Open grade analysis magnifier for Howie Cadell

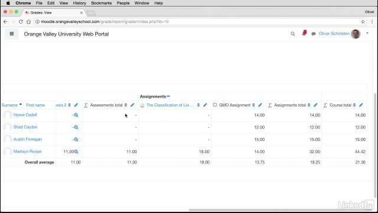pyautogui.click(x=76, y=115)
